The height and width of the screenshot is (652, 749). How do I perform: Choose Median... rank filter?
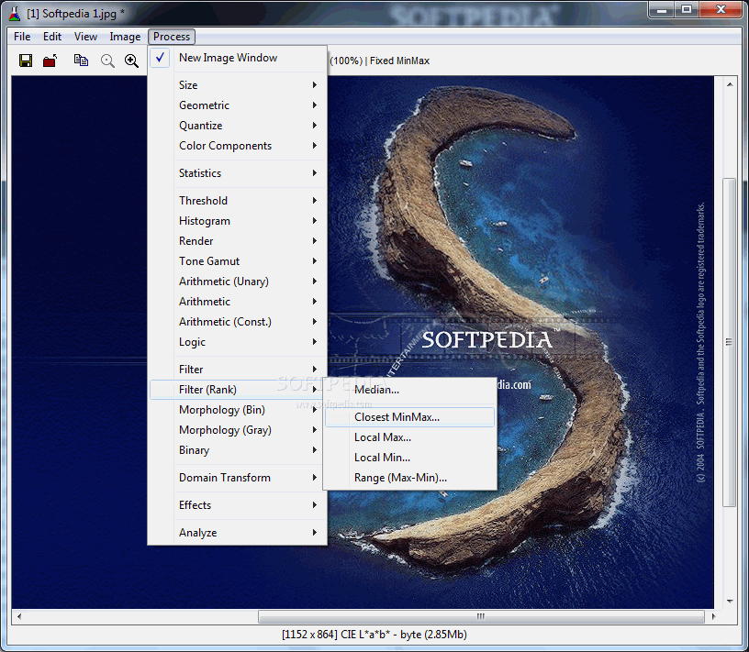point(410,390)
